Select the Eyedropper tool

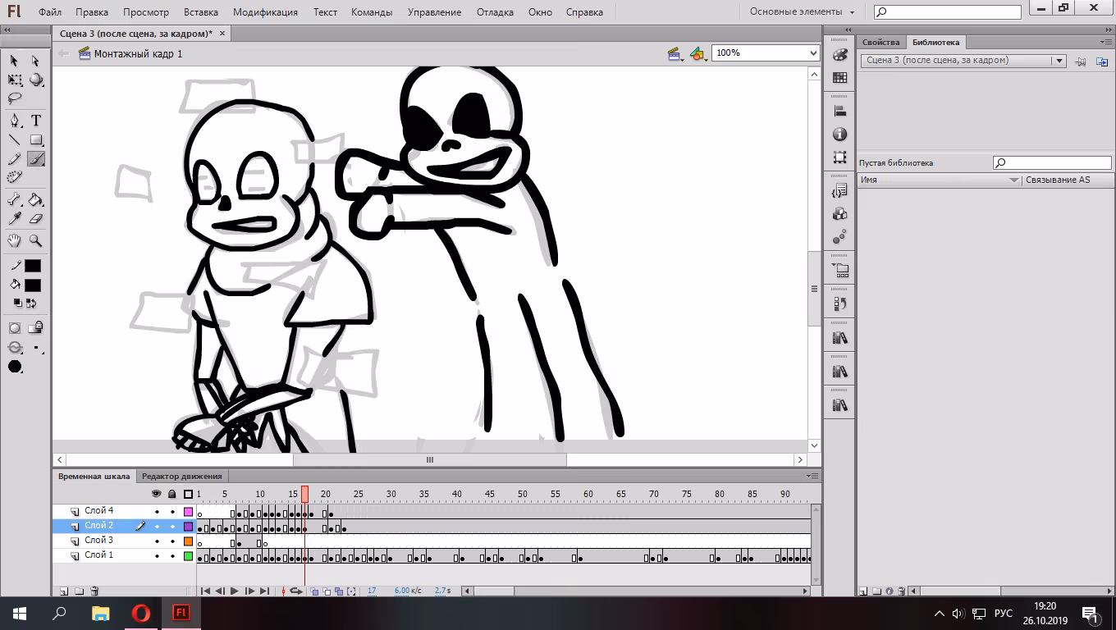click(15, 218)
